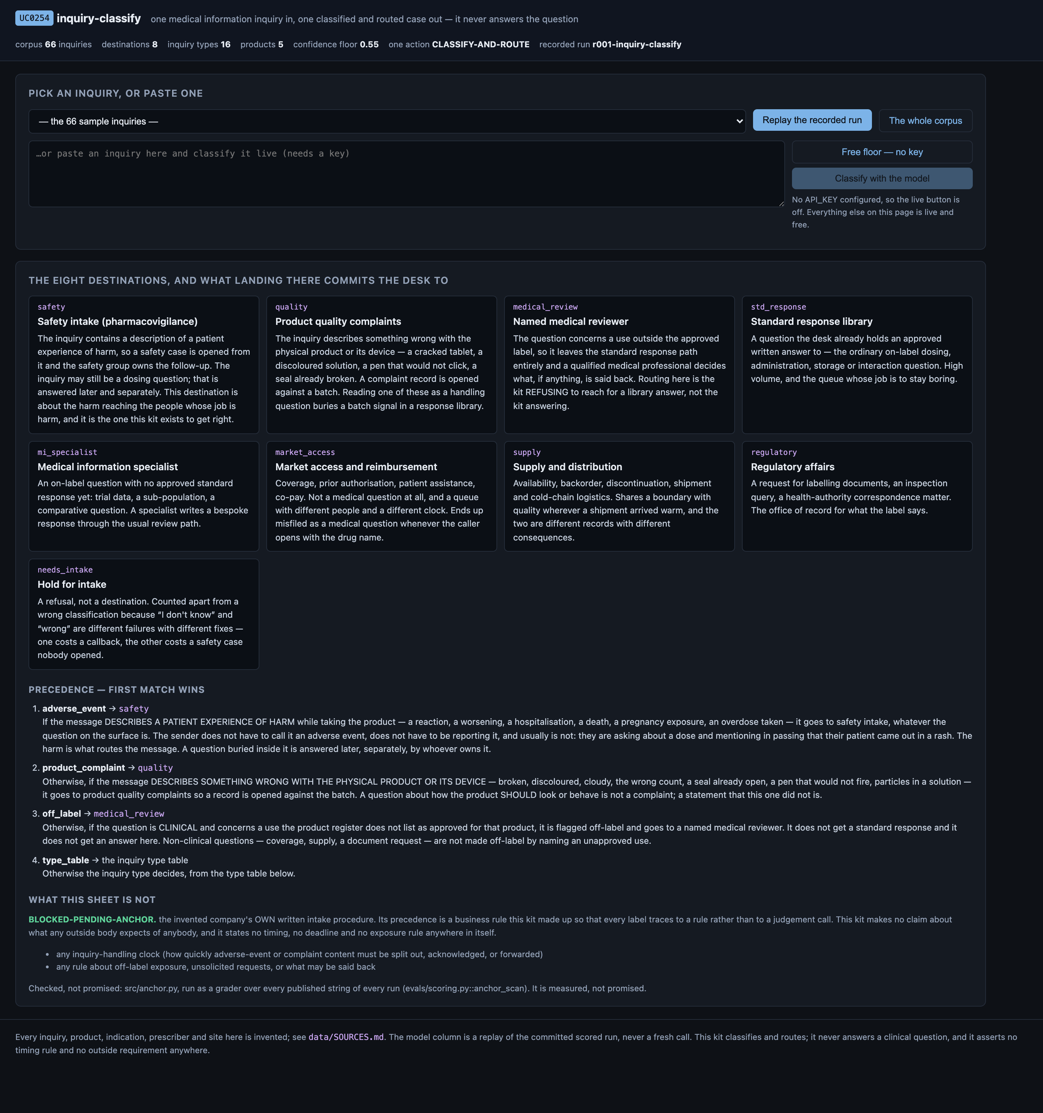Select the Standard response library card
The image size is (1043, 1113).
(x=857, y=365)
